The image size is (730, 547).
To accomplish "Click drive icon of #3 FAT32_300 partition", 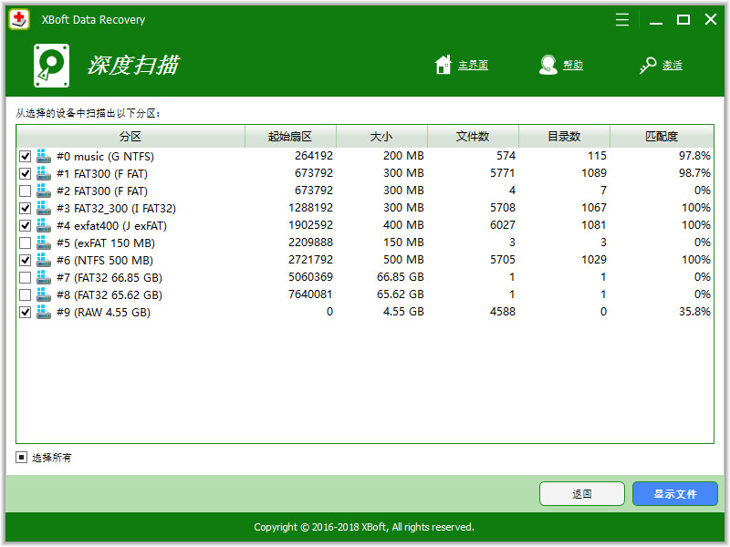I will [43, 208].
